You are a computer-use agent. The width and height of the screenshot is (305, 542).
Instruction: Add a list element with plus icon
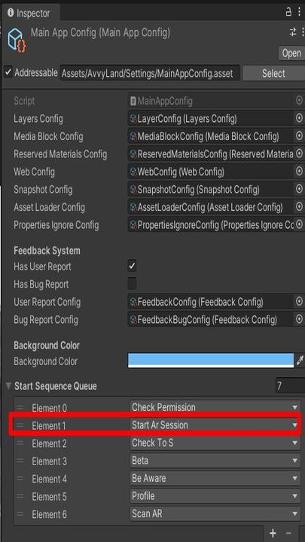click(x=273, y=534)
